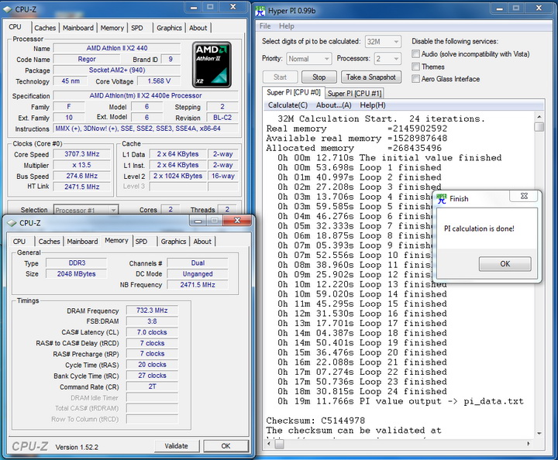
Task: Click the CAS# Latency value 7.0 clocks
Action: click(152, 332)
